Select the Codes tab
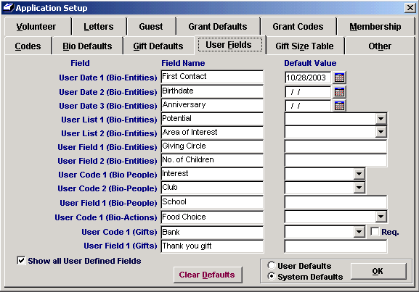Screen dimensions: 419x292 [28, 46]
